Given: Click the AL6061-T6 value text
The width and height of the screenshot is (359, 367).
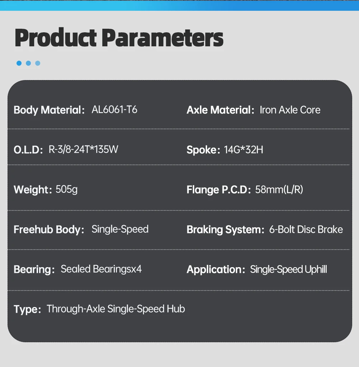Looking at the screenshot, I should point(115,110).
